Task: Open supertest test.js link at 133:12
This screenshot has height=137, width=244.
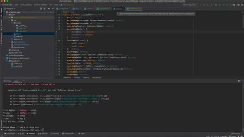Action: pos(54,105)
